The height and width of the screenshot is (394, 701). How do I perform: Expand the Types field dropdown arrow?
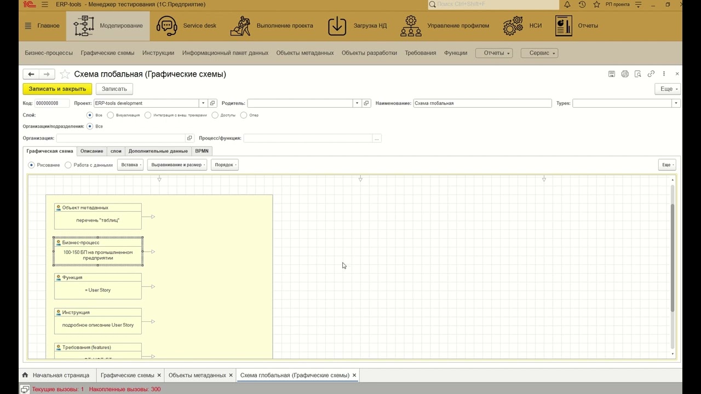point(676,103)
